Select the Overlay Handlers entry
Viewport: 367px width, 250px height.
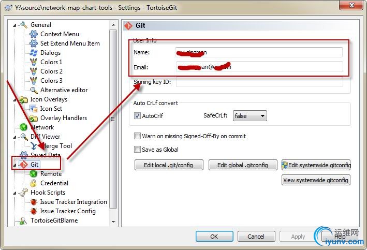tap(64, 118)
